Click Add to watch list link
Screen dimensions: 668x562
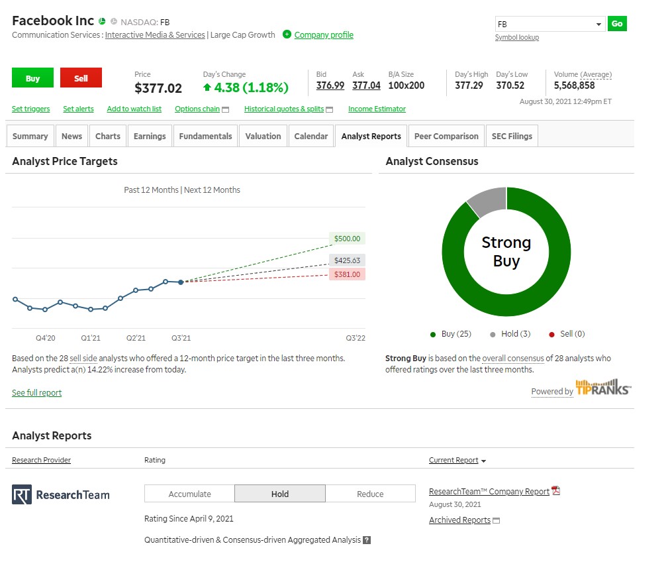pos(134,109)
